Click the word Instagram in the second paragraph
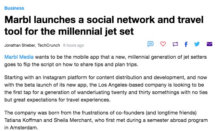Image resolution: width=216 pixels, height=131 pixels. point(54,77)
